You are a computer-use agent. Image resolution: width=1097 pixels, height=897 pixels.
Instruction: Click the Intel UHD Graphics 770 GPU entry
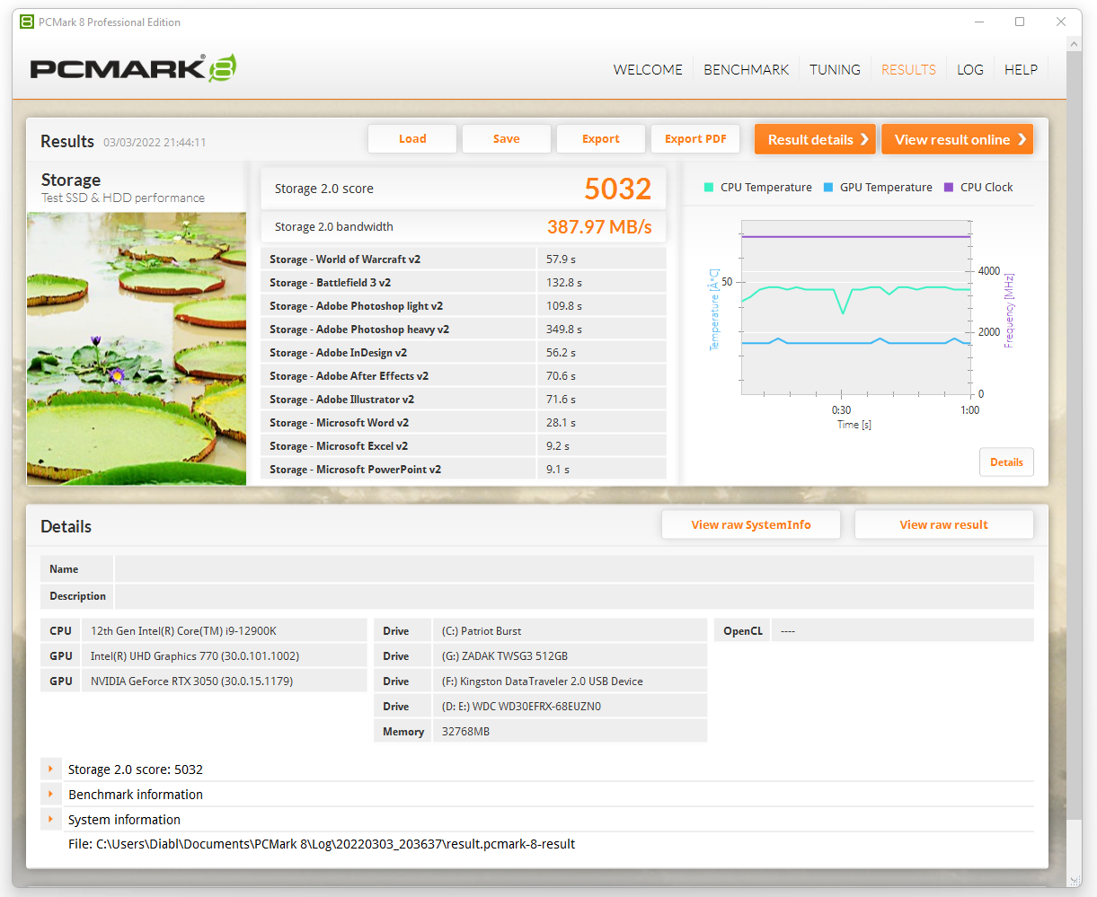point(225,656)
